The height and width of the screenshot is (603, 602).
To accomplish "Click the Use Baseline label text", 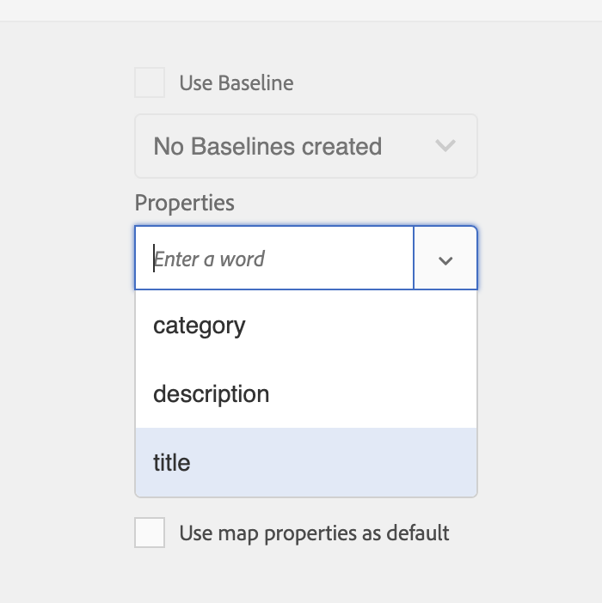I will coord(236,83).
